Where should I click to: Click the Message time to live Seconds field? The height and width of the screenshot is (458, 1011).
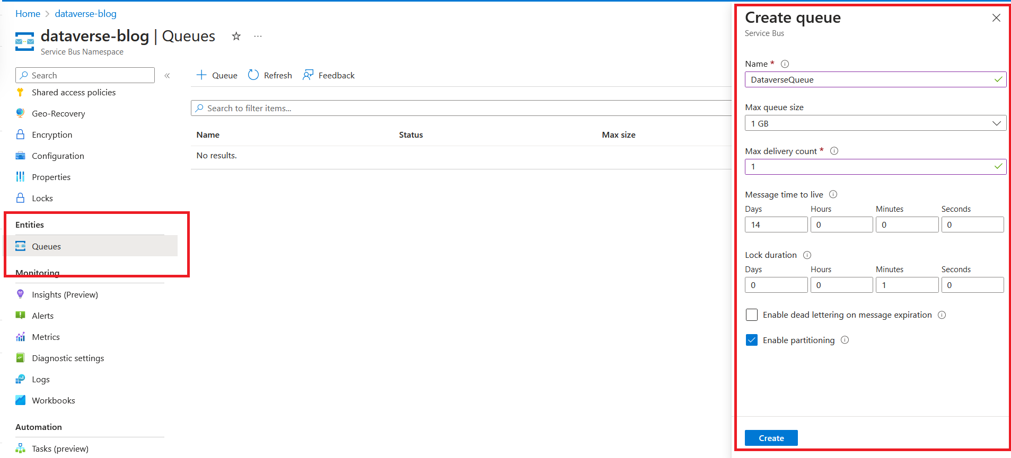[x=972, y=224]
